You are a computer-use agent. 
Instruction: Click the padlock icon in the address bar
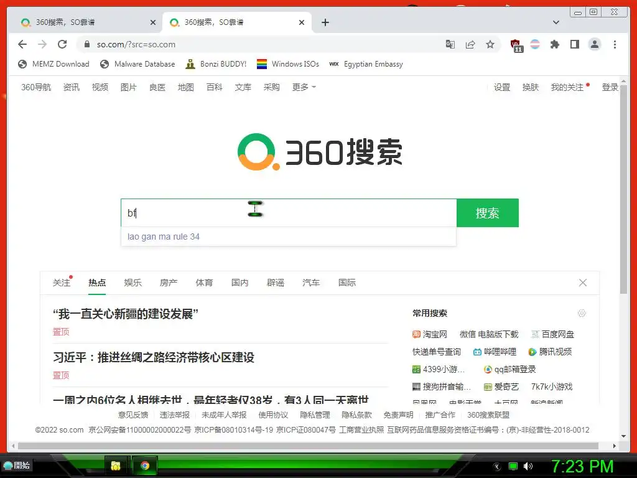[x=86, y=44]
